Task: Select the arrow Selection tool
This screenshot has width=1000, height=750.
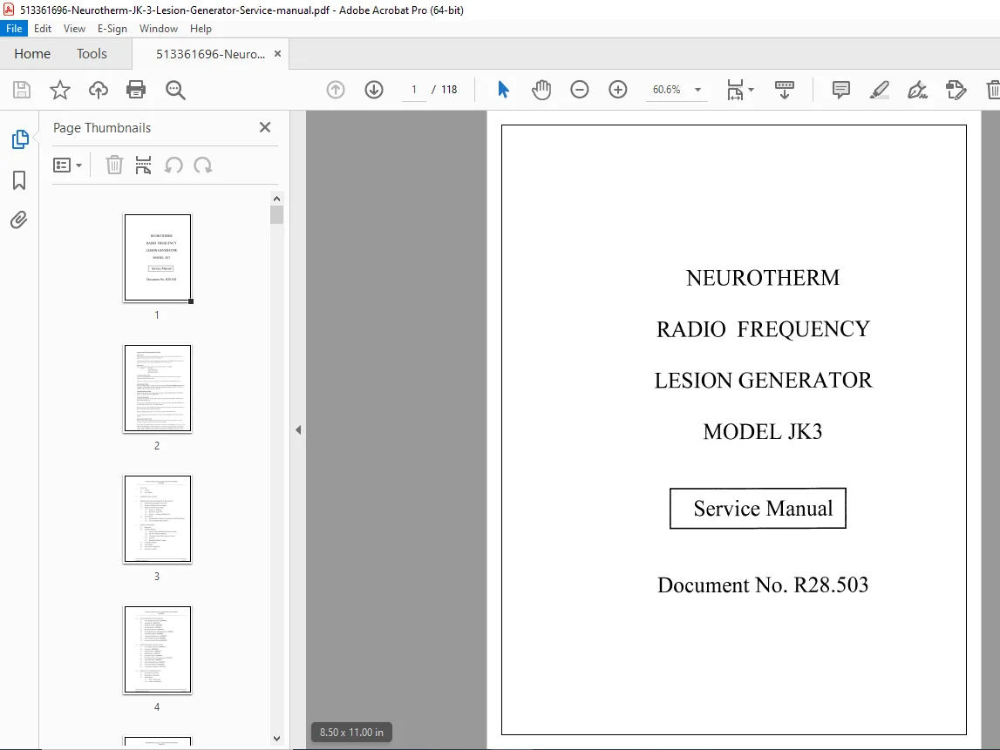Action: 503,90
